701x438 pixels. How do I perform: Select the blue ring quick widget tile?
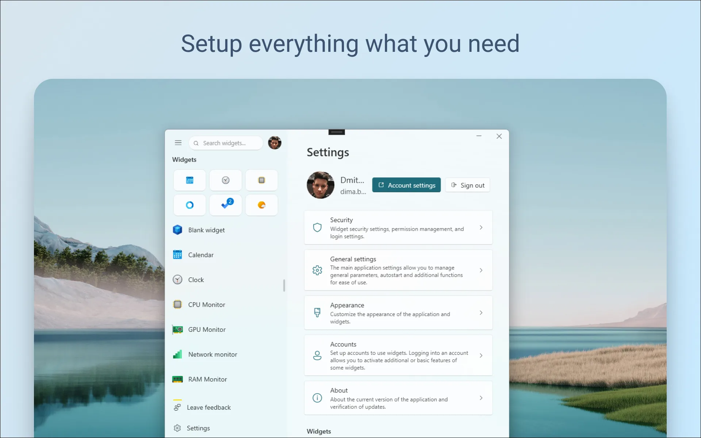coord(189,205)
